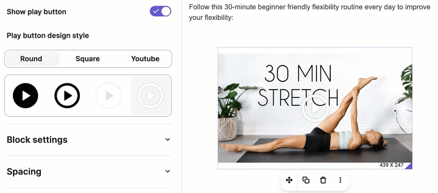Pick the plain white round play icon
The image size is (438, 193).
[x=109, y=96]
